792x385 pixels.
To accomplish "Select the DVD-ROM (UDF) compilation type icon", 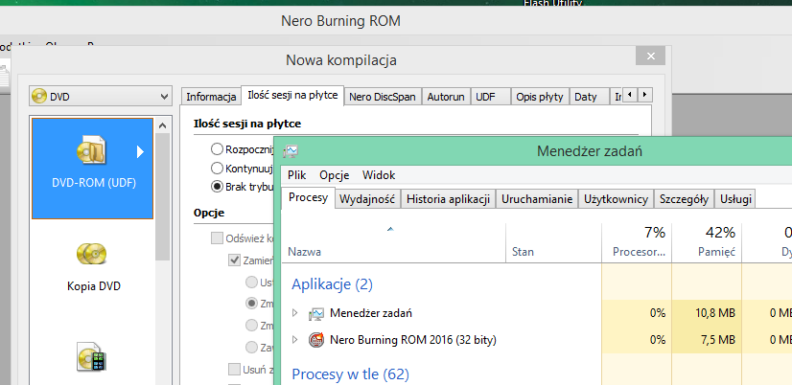I will pyautogui.click(x=91, y=149).
